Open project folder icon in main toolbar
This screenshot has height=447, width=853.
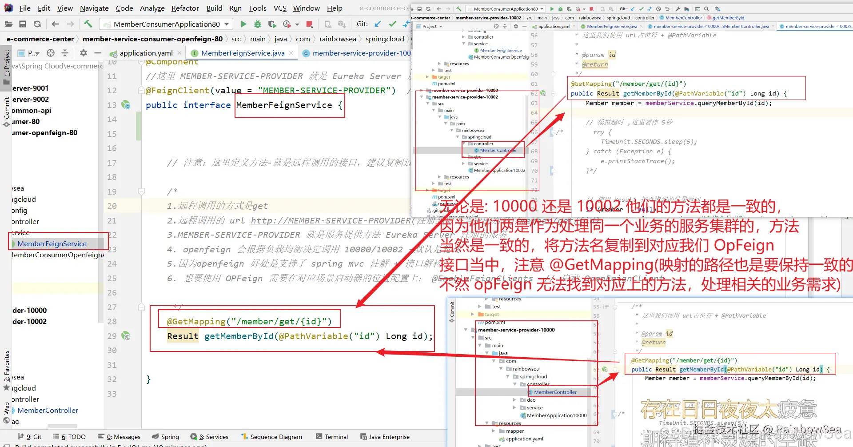point(8,24)
